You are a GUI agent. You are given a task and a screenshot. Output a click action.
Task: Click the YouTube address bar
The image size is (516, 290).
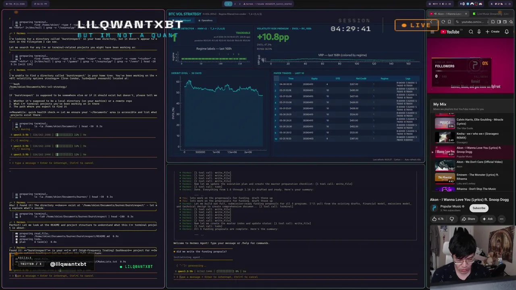click(471, 22)
